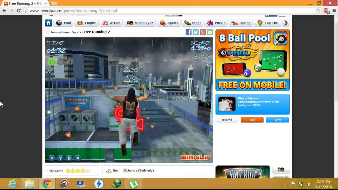Open the Puzzle games category
Screen dimensions: 338x190
(216, 23)
